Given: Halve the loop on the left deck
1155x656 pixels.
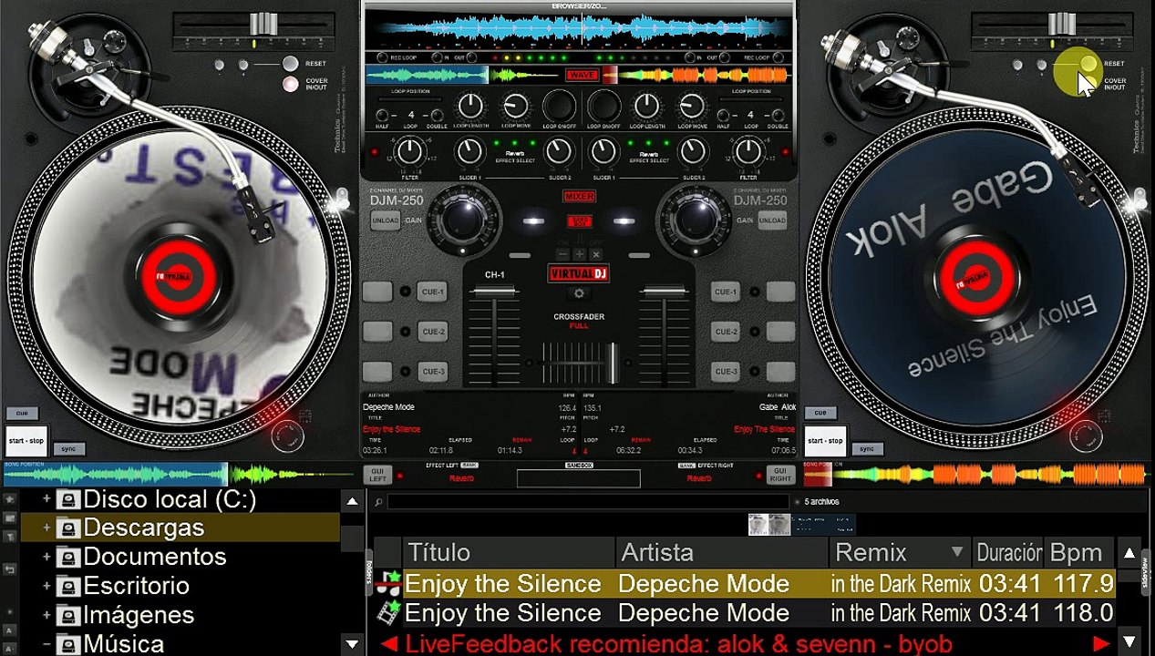Looking at the screenshot, I should [x=383, y=115].
